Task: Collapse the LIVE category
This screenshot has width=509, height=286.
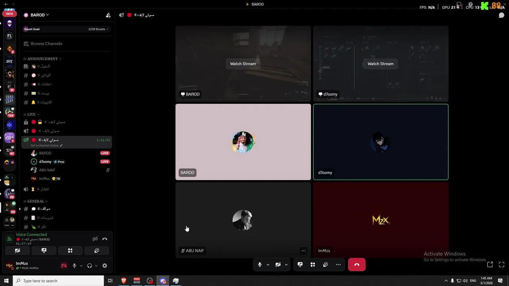Action: (x=31, y=114)
